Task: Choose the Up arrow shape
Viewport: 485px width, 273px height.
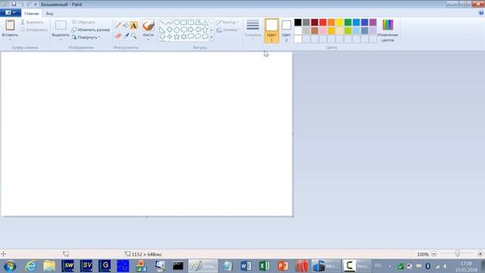Action: click(205, 30)
